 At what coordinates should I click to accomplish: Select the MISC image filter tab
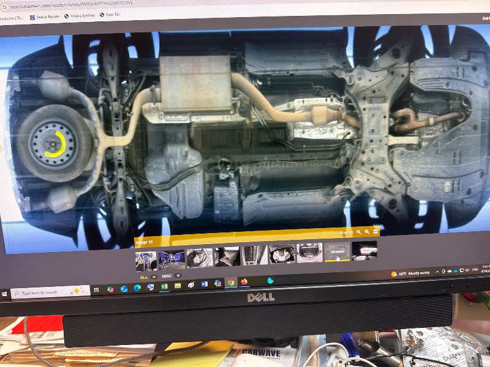pyautogui.click(x=167, y=276)
